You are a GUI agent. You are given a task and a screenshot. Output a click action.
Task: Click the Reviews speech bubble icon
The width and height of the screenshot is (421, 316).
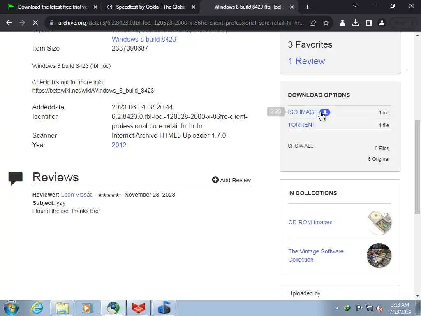click(x=15, y=178)
